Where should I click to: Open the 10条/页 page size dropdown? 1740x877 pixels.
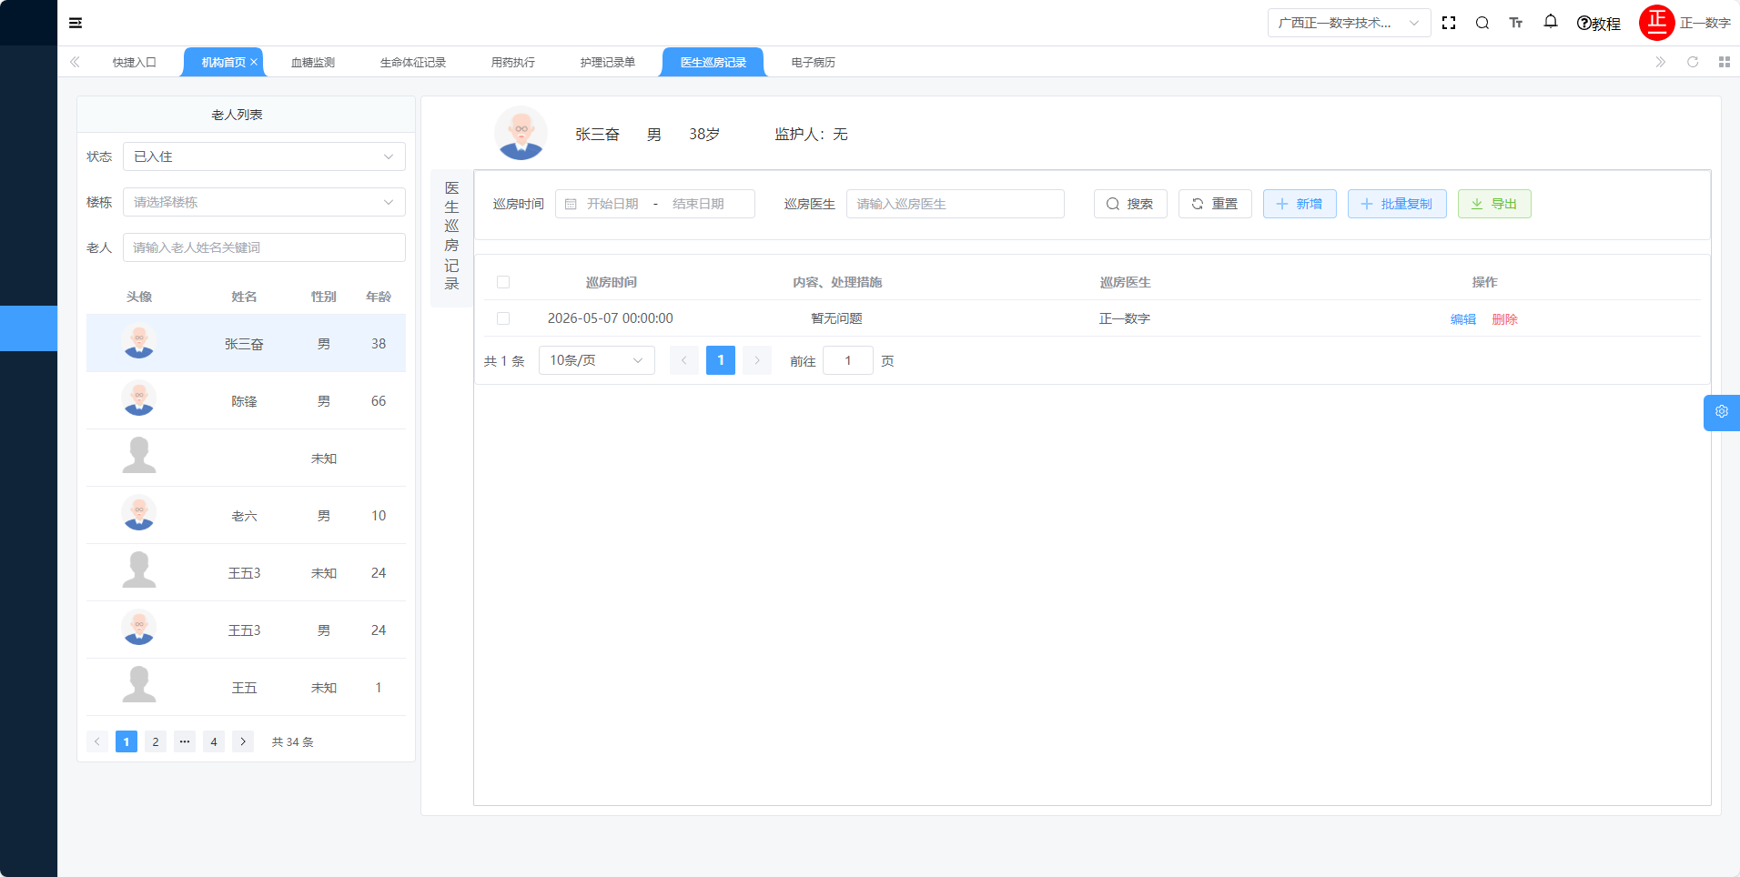(597, 360)
